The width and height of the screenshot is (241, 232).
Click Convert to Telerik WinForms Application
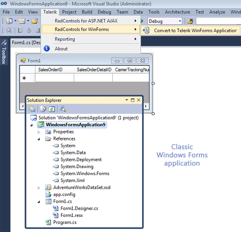point(190,31)
